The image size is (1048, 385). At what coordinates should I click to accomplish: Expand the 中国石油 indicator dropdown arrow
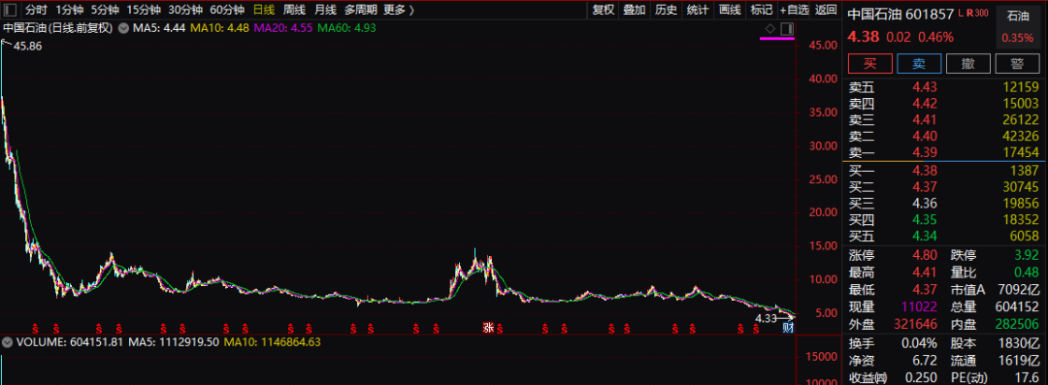click(x=123, y=28)
